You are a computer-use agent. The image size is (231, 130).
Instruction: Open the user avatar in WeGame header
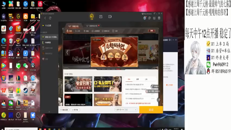(x=145, y=18)
